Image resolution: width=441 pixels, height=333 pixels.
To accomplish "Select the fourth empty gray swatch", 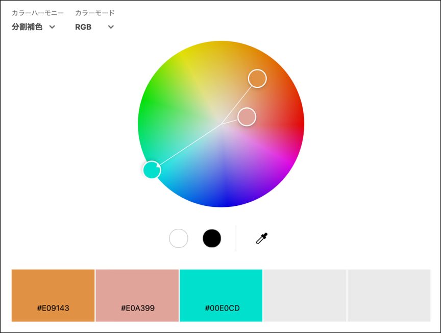I will point(305,296).
